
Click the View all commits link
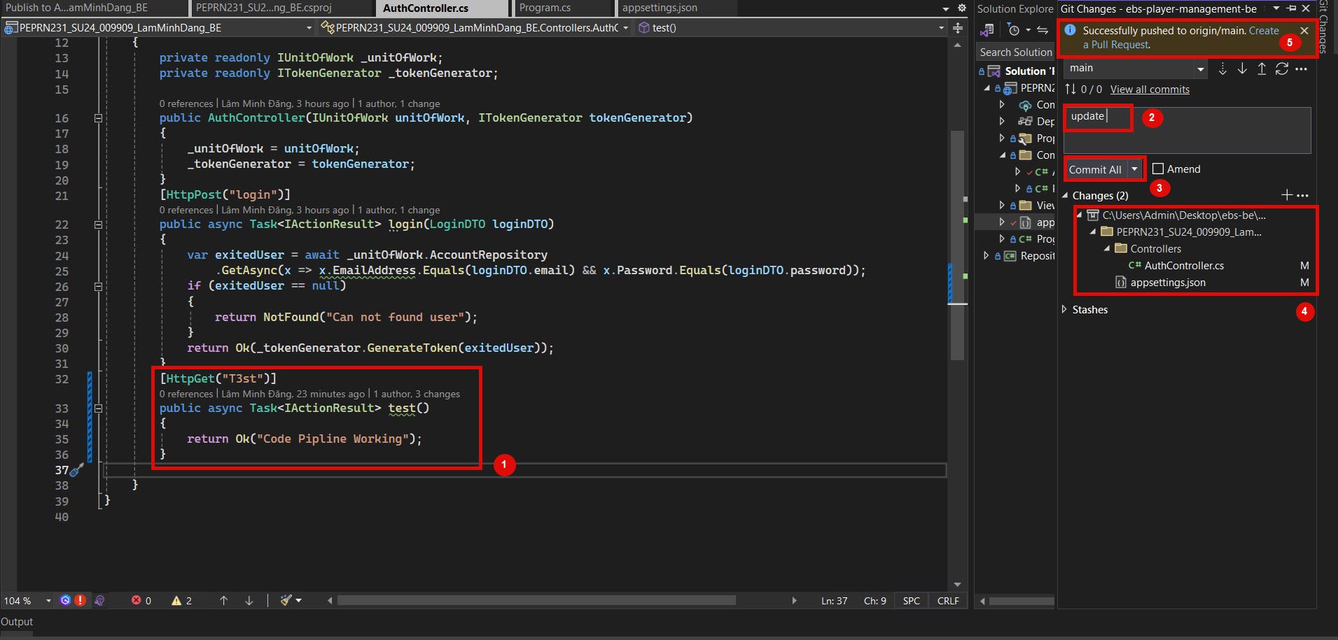point(1150,89)
